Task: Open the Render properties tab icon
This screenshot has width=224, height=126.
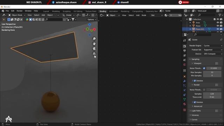Action: tap(184, 46)
